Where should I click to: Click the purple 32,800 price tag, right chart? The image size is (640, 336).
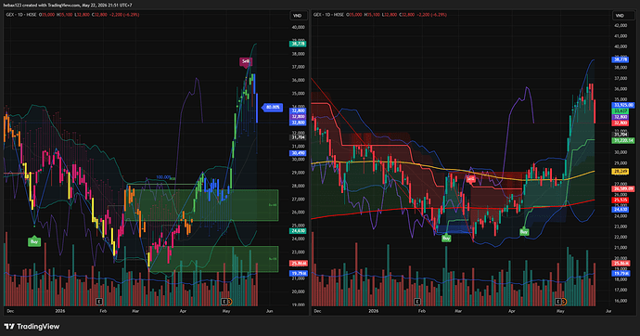click(x=620, y=117)
